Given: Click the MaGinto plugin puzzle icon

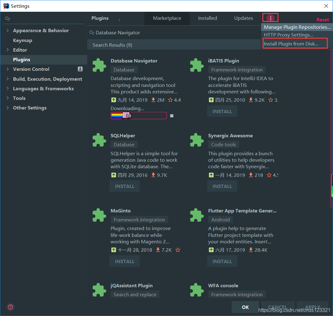Looking at the screenshot, I should pyautogui.click(x=99, y=215).
